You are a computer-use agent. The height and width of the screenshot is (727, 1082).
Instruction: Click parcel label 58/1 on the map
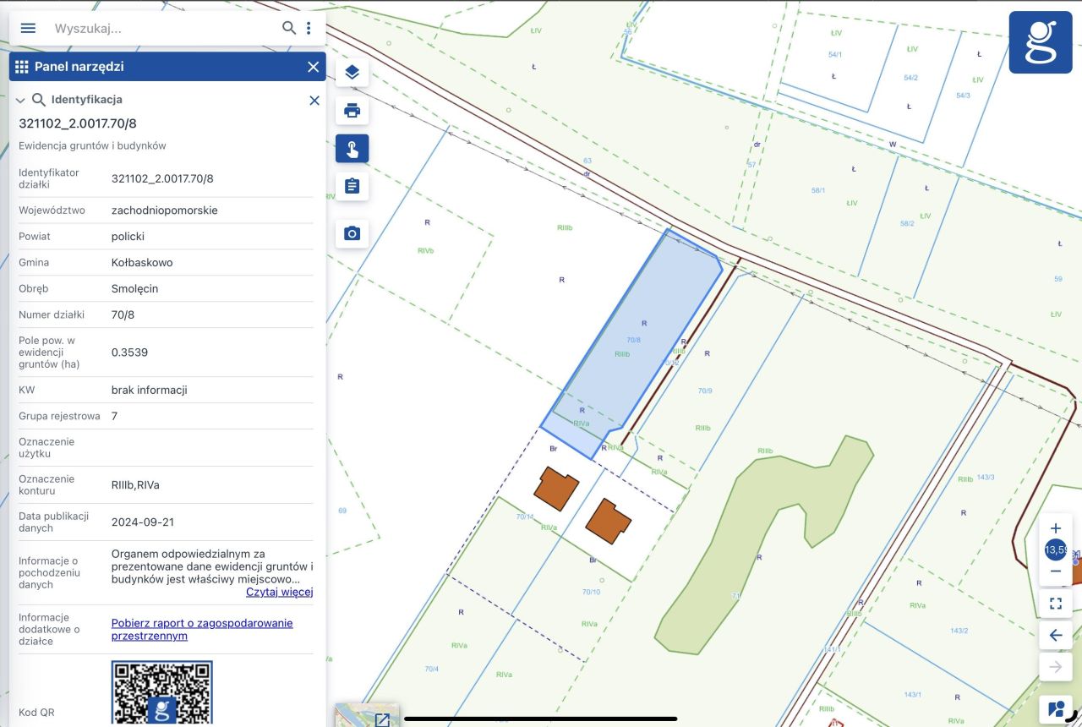point(818,190)
